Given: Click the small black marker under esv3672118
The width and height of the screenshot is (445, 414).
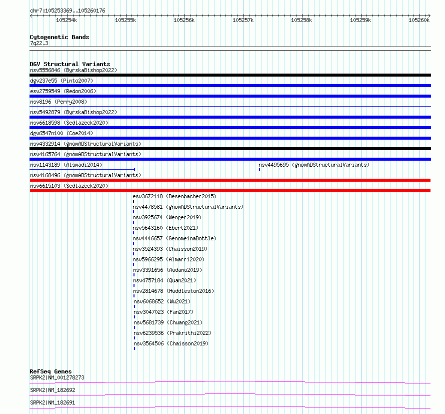Looking at the screenshot, I should pyautogui.click(x=133, y=201).
